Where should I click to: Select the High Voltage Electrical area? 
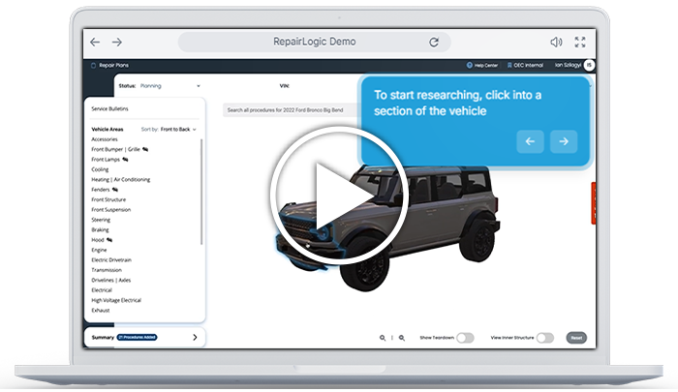(x=116, y=300)
